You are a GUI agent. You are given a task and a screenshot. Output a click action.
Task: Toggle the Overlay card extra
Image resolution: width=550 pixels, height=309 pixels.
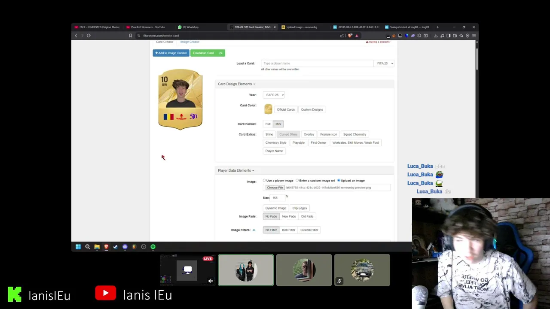[309, 134]
